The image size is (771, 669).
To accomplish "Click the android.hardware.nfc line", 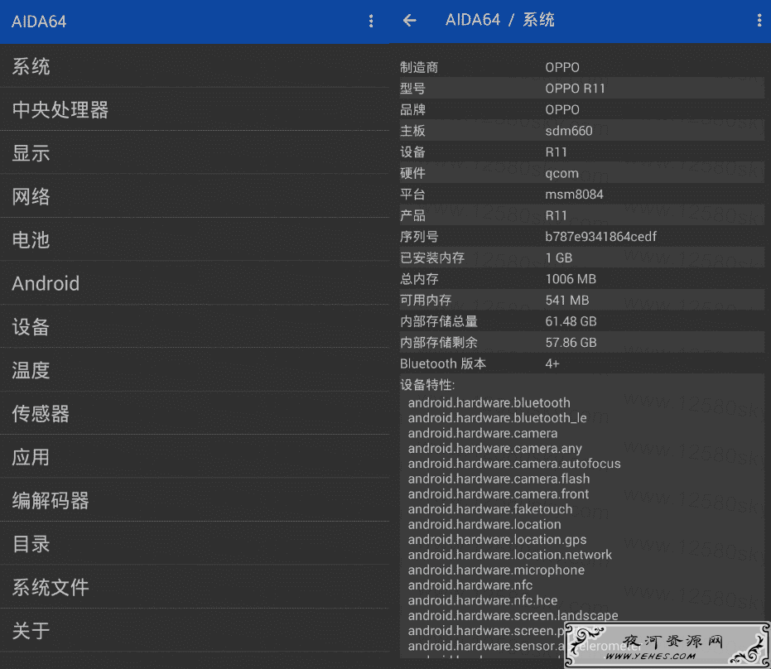I will coord(470,585).
